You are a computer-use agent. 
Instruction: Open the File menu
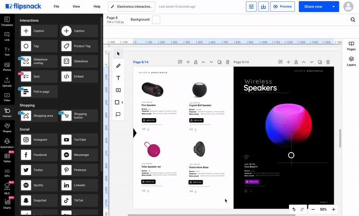pyautogui.click(x=57, y=6)
